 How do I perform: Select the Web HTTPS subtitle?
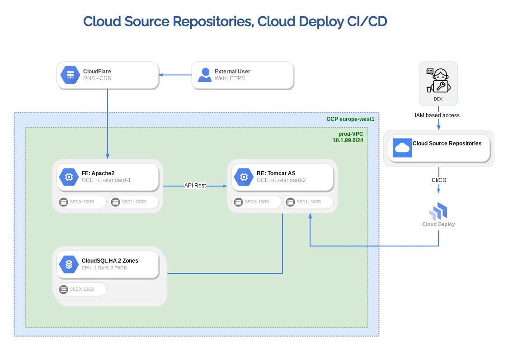click(x=230, y=78)
